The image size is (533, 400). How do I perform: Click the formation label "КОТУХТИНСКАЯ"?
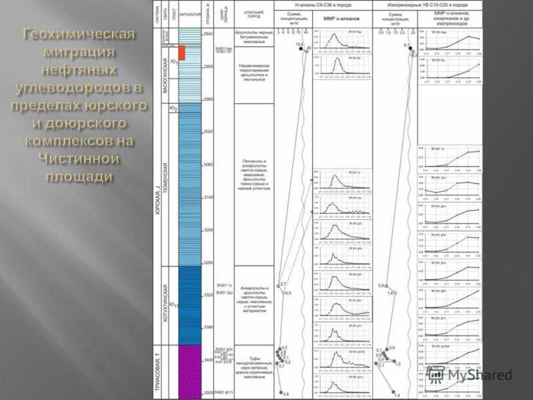(x=165, y=303)
